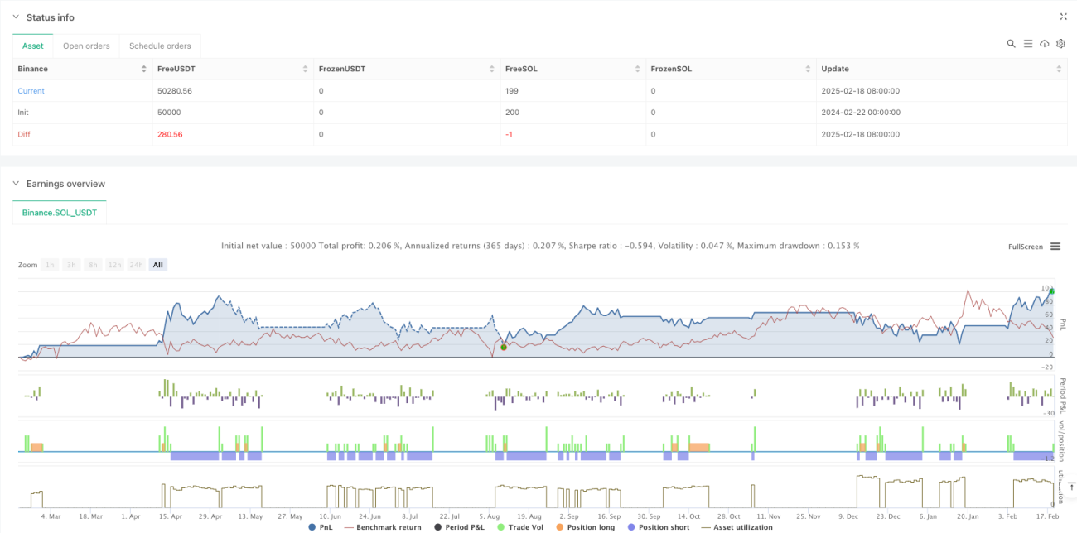Click the Current row link
1077x533 pixels.
[31, 91]
